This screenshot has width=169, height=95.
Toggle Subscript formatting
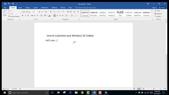35,16
